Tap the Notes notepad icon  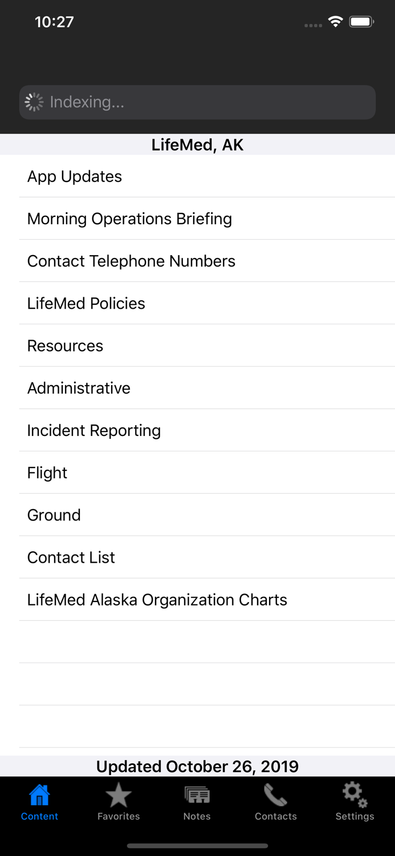pyautogui.click(x=197, y=794)
